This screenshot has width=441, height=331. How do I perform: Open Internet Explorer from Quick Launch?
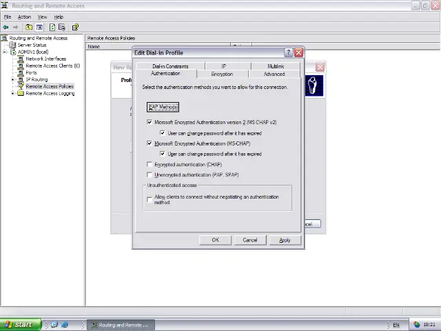(65, 324)
